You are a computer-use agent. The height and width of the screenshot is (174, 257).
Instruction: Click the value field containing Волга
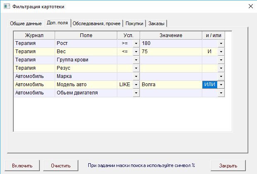pyautogui.click(x=171, y=85)
